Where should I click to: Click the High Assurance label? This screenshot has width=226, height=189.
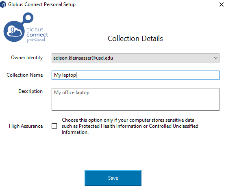26,126
